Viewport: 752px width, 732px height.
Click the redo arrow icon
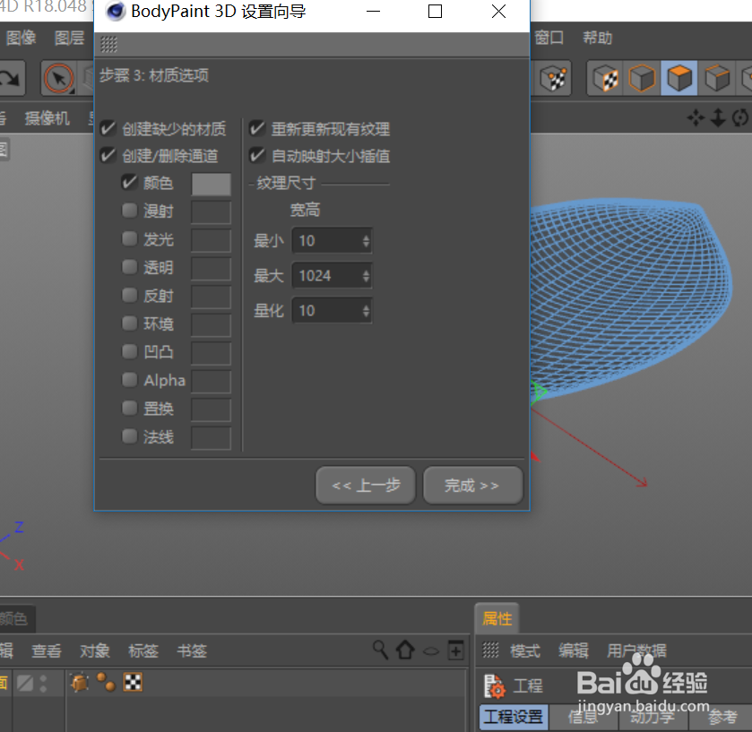tap(10, 78)
